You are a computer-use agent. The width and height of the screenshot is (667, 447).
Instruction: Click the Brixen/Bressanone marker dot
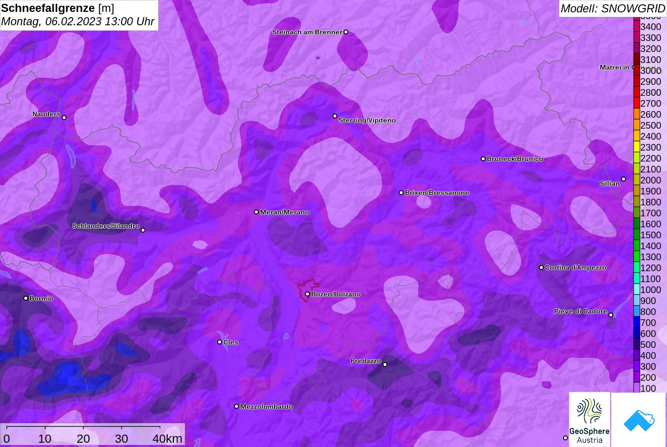click(401, 193)
